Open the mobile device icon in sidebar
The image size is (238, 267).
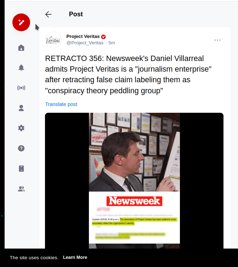coord(21,168)
